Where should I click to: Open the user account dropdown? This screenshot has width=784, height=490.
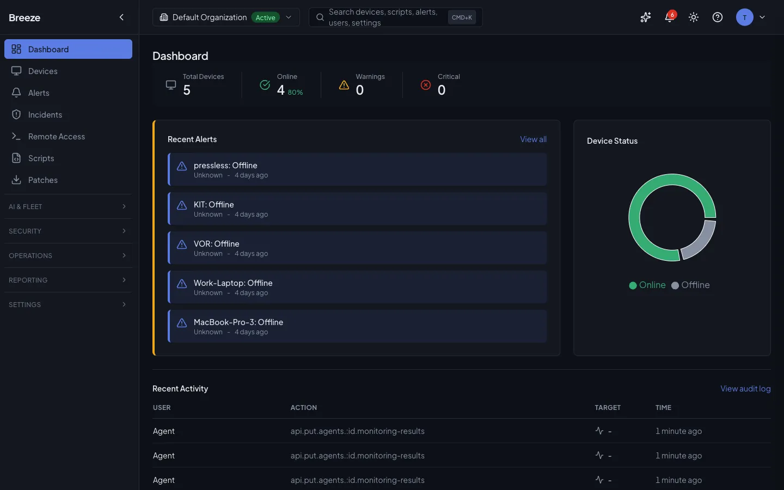coord(752,17)
